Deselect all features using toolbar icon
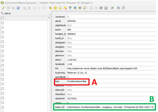The height and width of the screenshot is (112, 158). point(65,8)
